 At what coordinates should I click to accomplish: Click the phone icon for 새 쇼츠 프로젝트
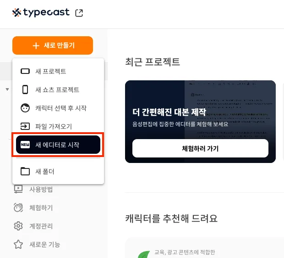(25, 90)
